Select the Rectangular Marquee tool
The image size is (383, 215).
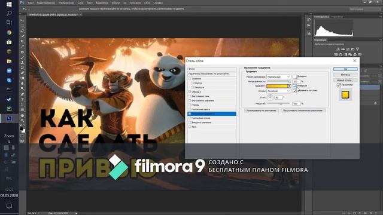pos(22,26)
